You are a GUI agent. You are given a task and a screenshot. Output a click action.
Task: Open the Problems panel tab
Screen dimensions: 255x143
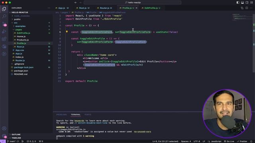click(x=61, y=115)
